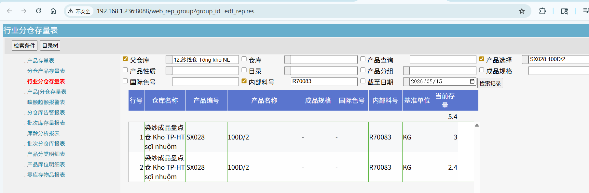
Task: Enable the 产品分组 checkbox
Action: point(363,70)
